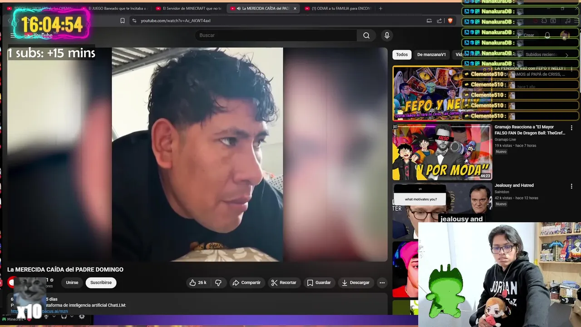
Task: Select the De manzanaV1 filter chip
Action: [432, 54]
